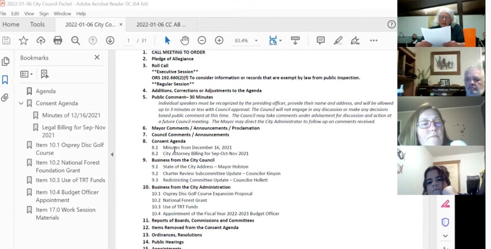491x249 pixels.
Task: Open the Window menu
Action: click(62, 14)
